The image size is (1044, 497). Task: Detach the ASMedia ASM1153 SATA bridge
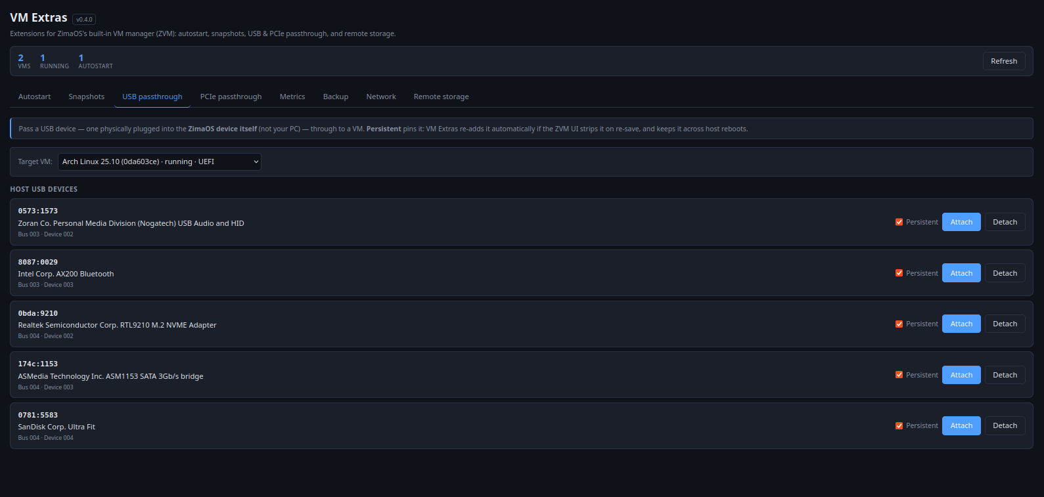(1005, 375)
